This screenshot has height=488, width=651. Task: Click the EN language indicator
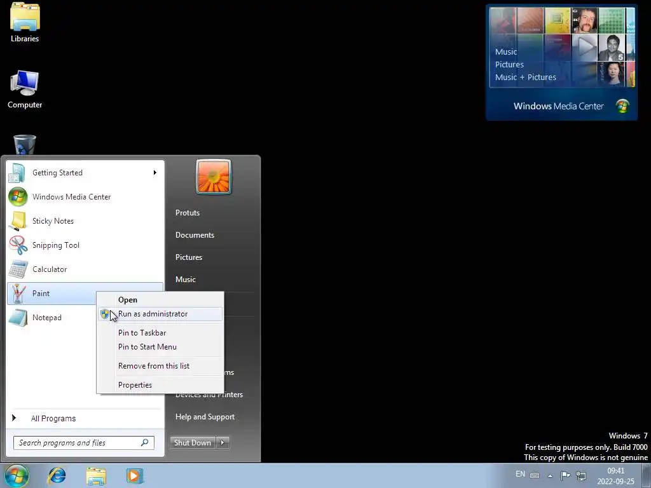[520, 474]
